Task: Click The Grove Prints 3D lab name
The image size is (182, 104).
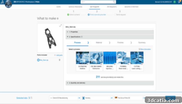Action: click(124, 98)
